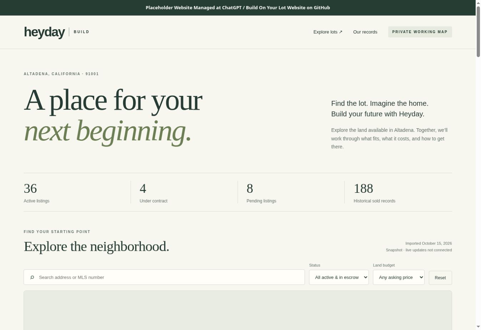Click the Explore the neighborhood heading
481x330 pixels.
(x=96, y=246)
